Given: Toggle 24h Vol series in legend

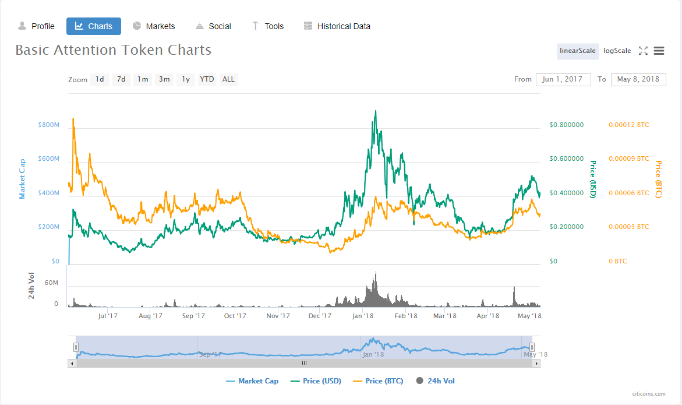Looking at the screenshot, I should click(436, 381).
